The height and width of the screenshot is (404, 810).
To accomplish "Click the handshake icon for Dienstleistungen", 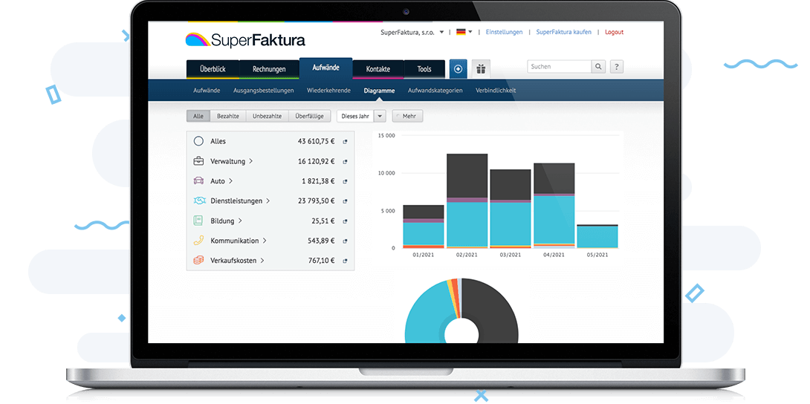I will 199,201.
